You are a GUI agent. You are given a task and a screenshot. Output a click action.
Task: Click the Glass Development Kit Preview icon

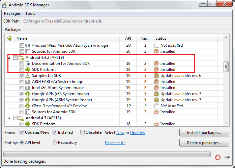(x=28, y=106)
